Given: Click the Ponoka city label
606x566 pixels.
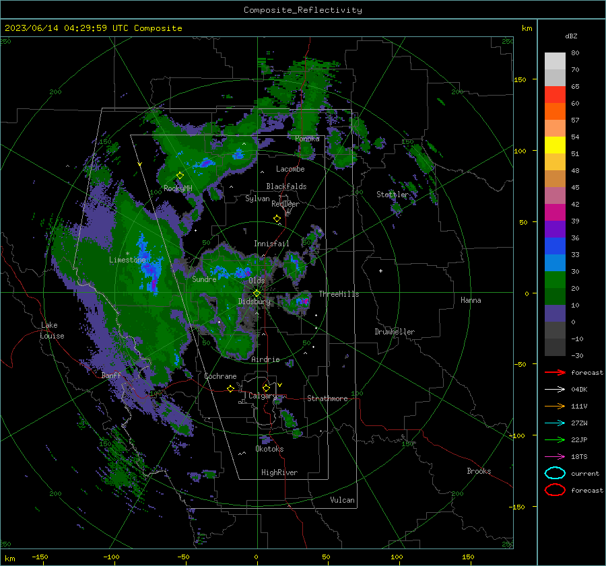Looking at the screenshot, I should [x=307, y=139].
